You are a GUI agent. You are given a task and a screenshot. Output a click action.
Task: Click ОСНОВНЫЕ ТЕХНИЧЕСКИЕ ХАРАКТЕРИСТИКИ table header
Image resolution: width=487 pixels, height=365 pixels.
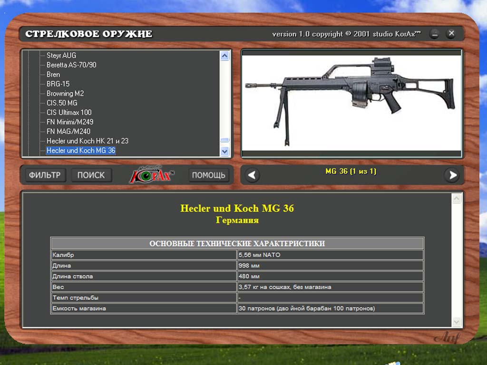coord(237,244)
